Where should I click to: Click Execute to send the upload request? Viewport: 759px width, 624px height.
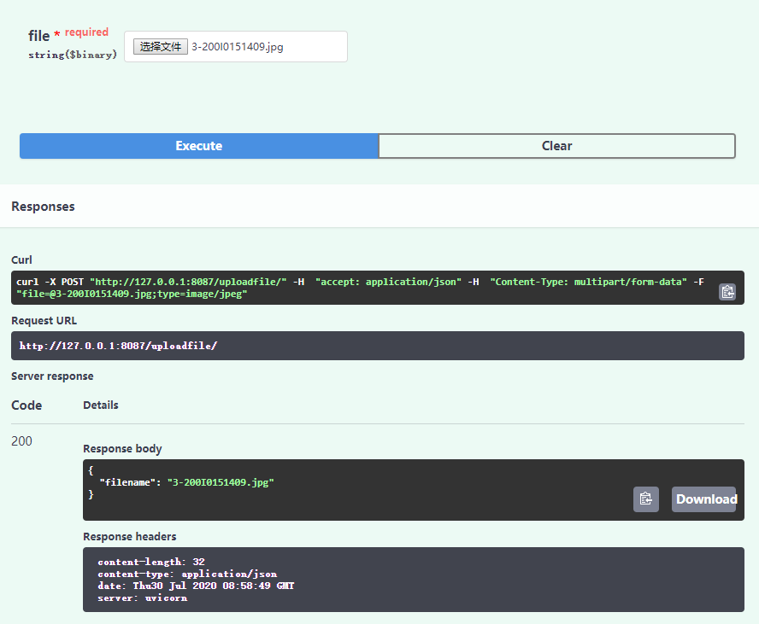point(198,145)
